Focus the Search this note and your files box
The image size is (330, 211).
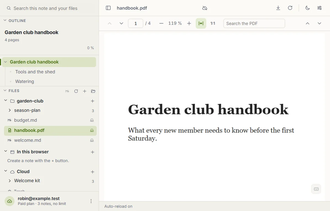pos(50,8)
